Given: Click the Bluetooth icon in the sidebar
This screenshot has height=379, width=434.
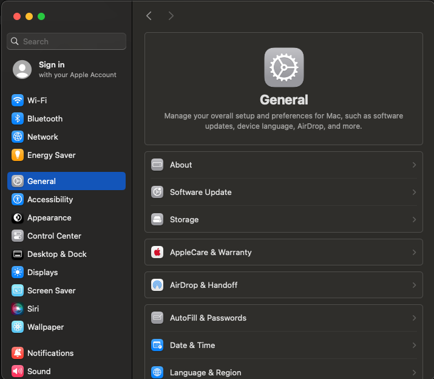Looking at the screenshot, I should tap(18, 118).
